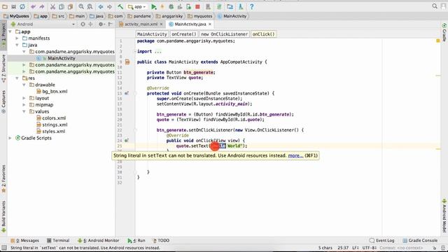The width and height of the screenshot is (448, 252).
Task: Click the Redo arrow icon
Action: (x=42, y=6)
